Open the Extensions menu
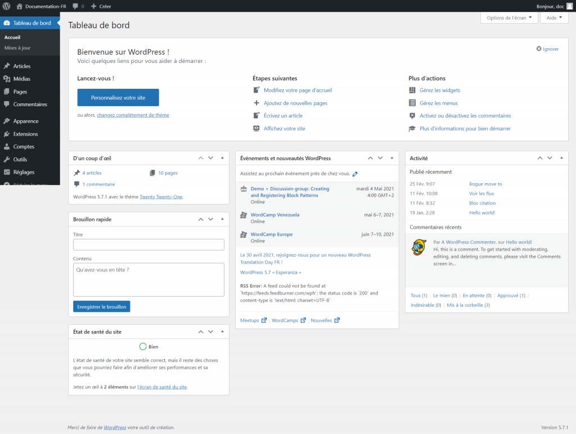Viewport: 576px width, 434px height. (x=25, y=134)
